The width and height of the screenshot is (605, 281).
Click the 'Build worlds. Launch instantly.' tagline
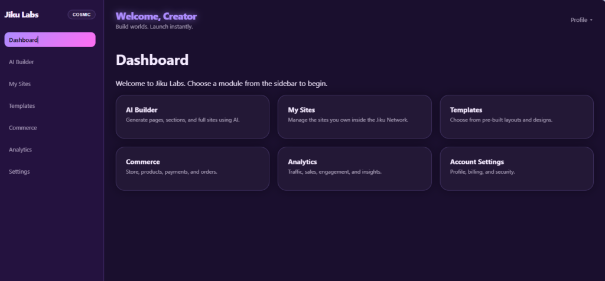(154, 27)
